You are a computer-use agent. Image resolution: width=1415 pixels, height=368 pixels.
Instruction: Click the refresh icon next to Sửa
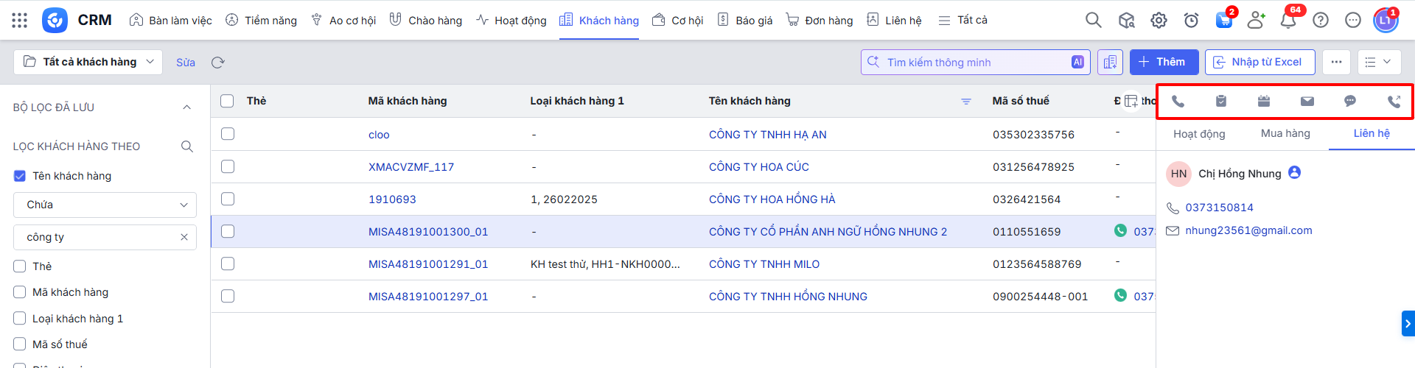(217, 63)
